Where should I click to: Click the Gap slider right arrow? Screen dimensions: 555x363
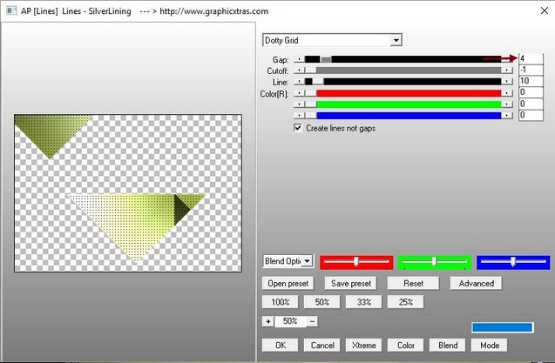coord(507,58)
